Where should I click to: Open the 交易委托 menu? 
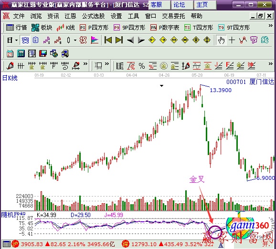click(x=173, y=16)
